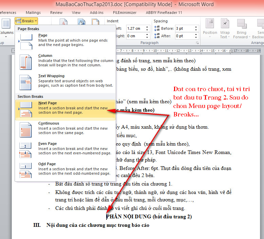This screenshot has height=239, width=264.
Task: Click the Even Page section icon
Action: point(25,150)
